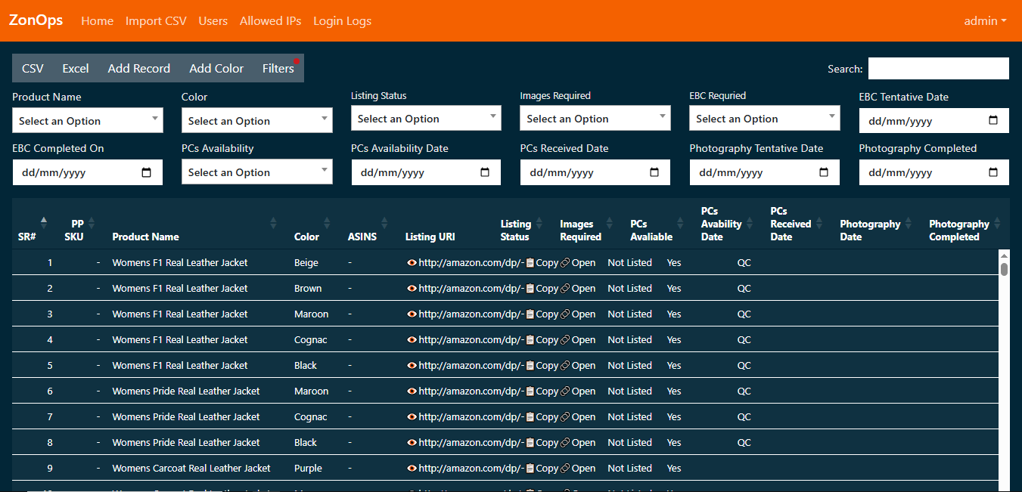Click the clipboard Copy icon in row 3
Viewport: 1022px width, 492px height.
click(530, 314)
